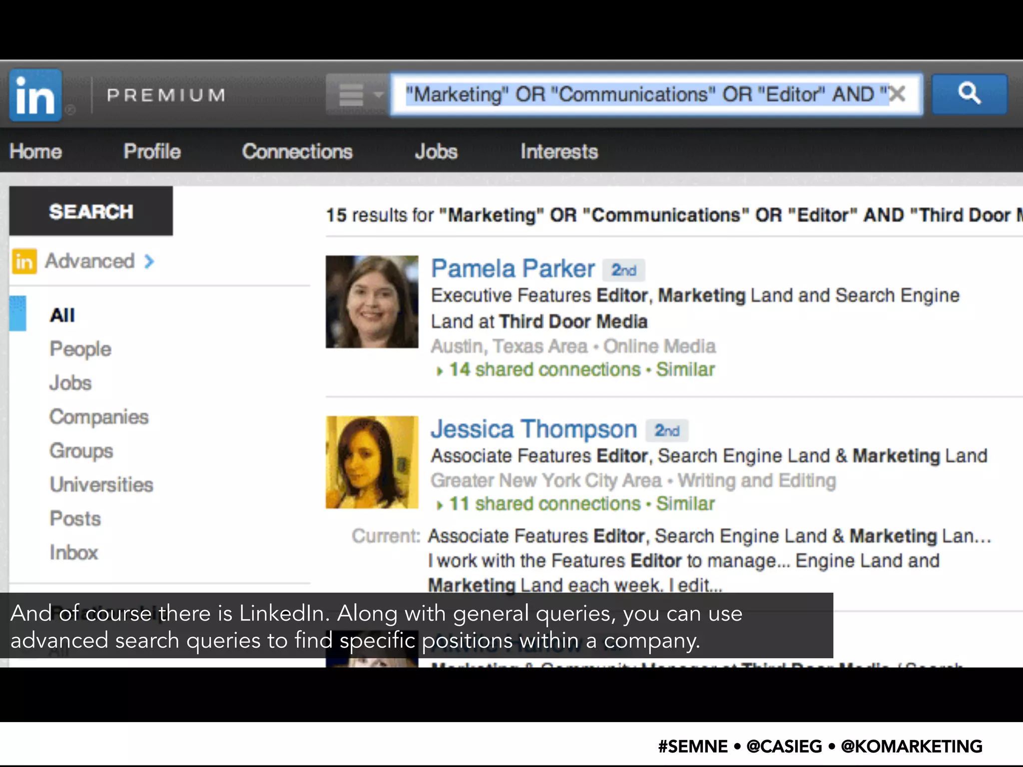
Task: Click Similar under Jessica Thompson
Action: [x=685, y=504]
